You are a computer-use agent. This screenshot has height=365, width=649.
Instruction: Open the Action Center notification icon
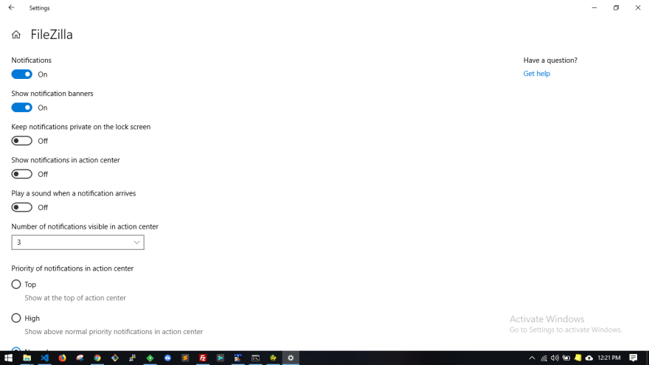pos(634,358)
